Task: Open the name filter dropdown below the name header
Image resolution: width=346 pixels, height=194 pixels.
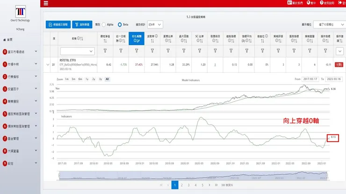Action: point(78,51)
